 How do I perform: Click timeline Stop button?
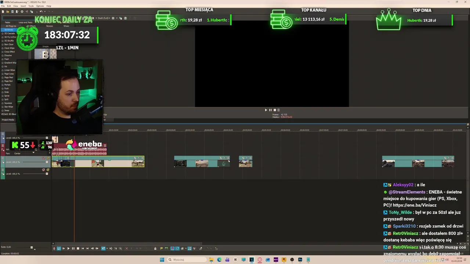pyautogui.click(x=78, y=248)
